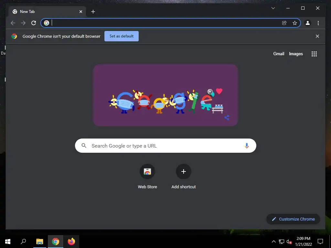Start voice search with microphone icon
331x248 pixels.
[x=247, y=146]
